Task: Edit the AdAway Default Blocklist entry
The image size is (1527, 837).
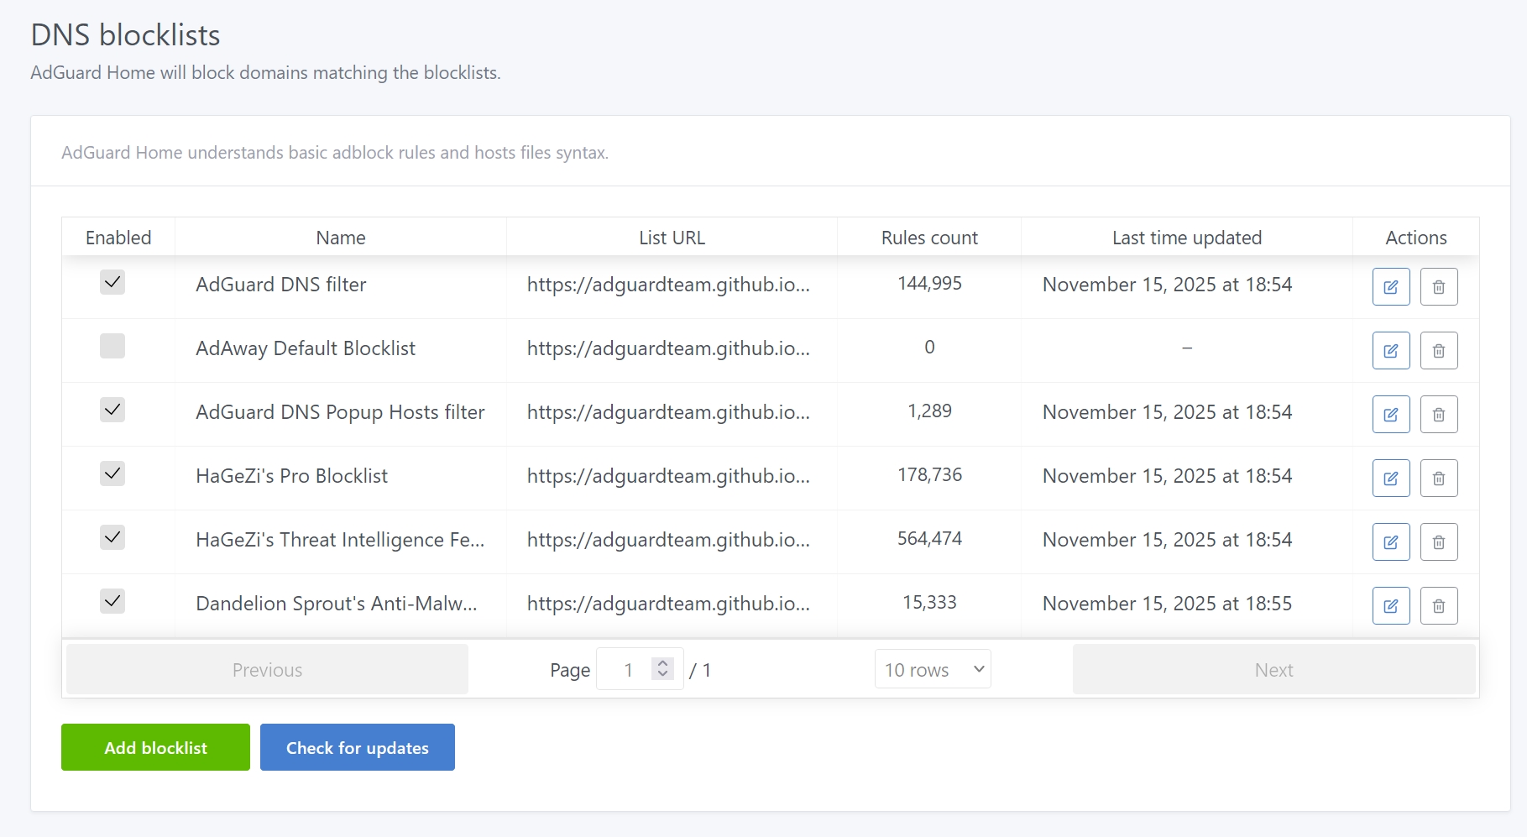Action: click(1390, 351)
